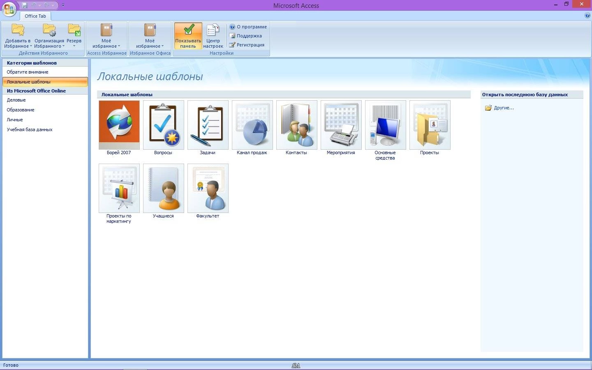Choose the Контакты template icon
Image resolution: width=592 pixels, height=370 pixels.
point(297,125)
